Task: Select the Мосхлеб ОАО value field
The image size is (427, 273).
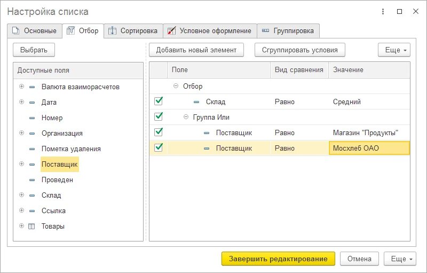Action: (x=369, y=148)
